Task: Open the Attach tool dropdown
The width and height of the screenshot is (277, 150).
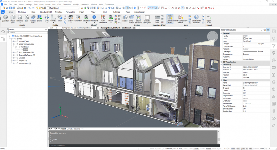Action: (x=110, y=23)
